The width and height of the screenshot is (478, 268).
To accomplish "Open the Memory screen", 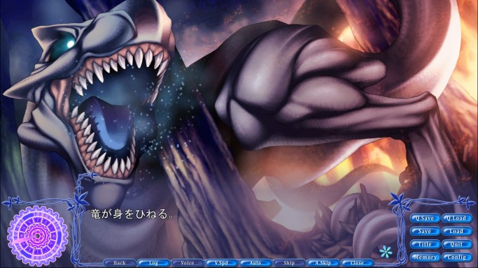I will coord(425,258).
